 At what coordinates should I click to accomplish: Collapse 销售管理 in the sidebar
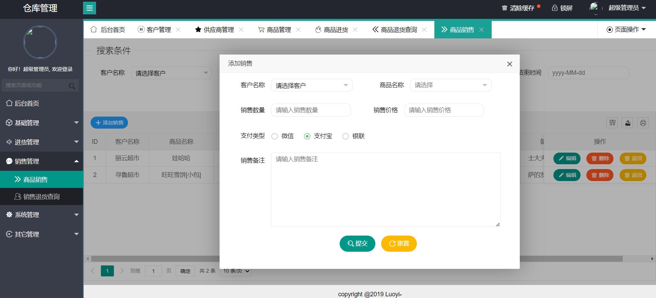42,161
